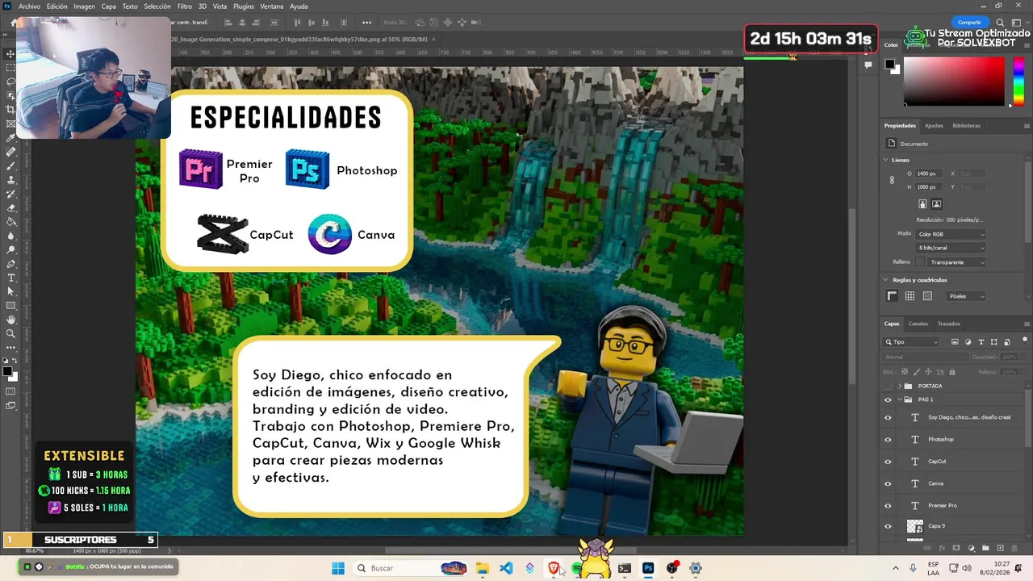1033x581 pixels.
Task: Select the Pen tool
Action: [10, 264]
